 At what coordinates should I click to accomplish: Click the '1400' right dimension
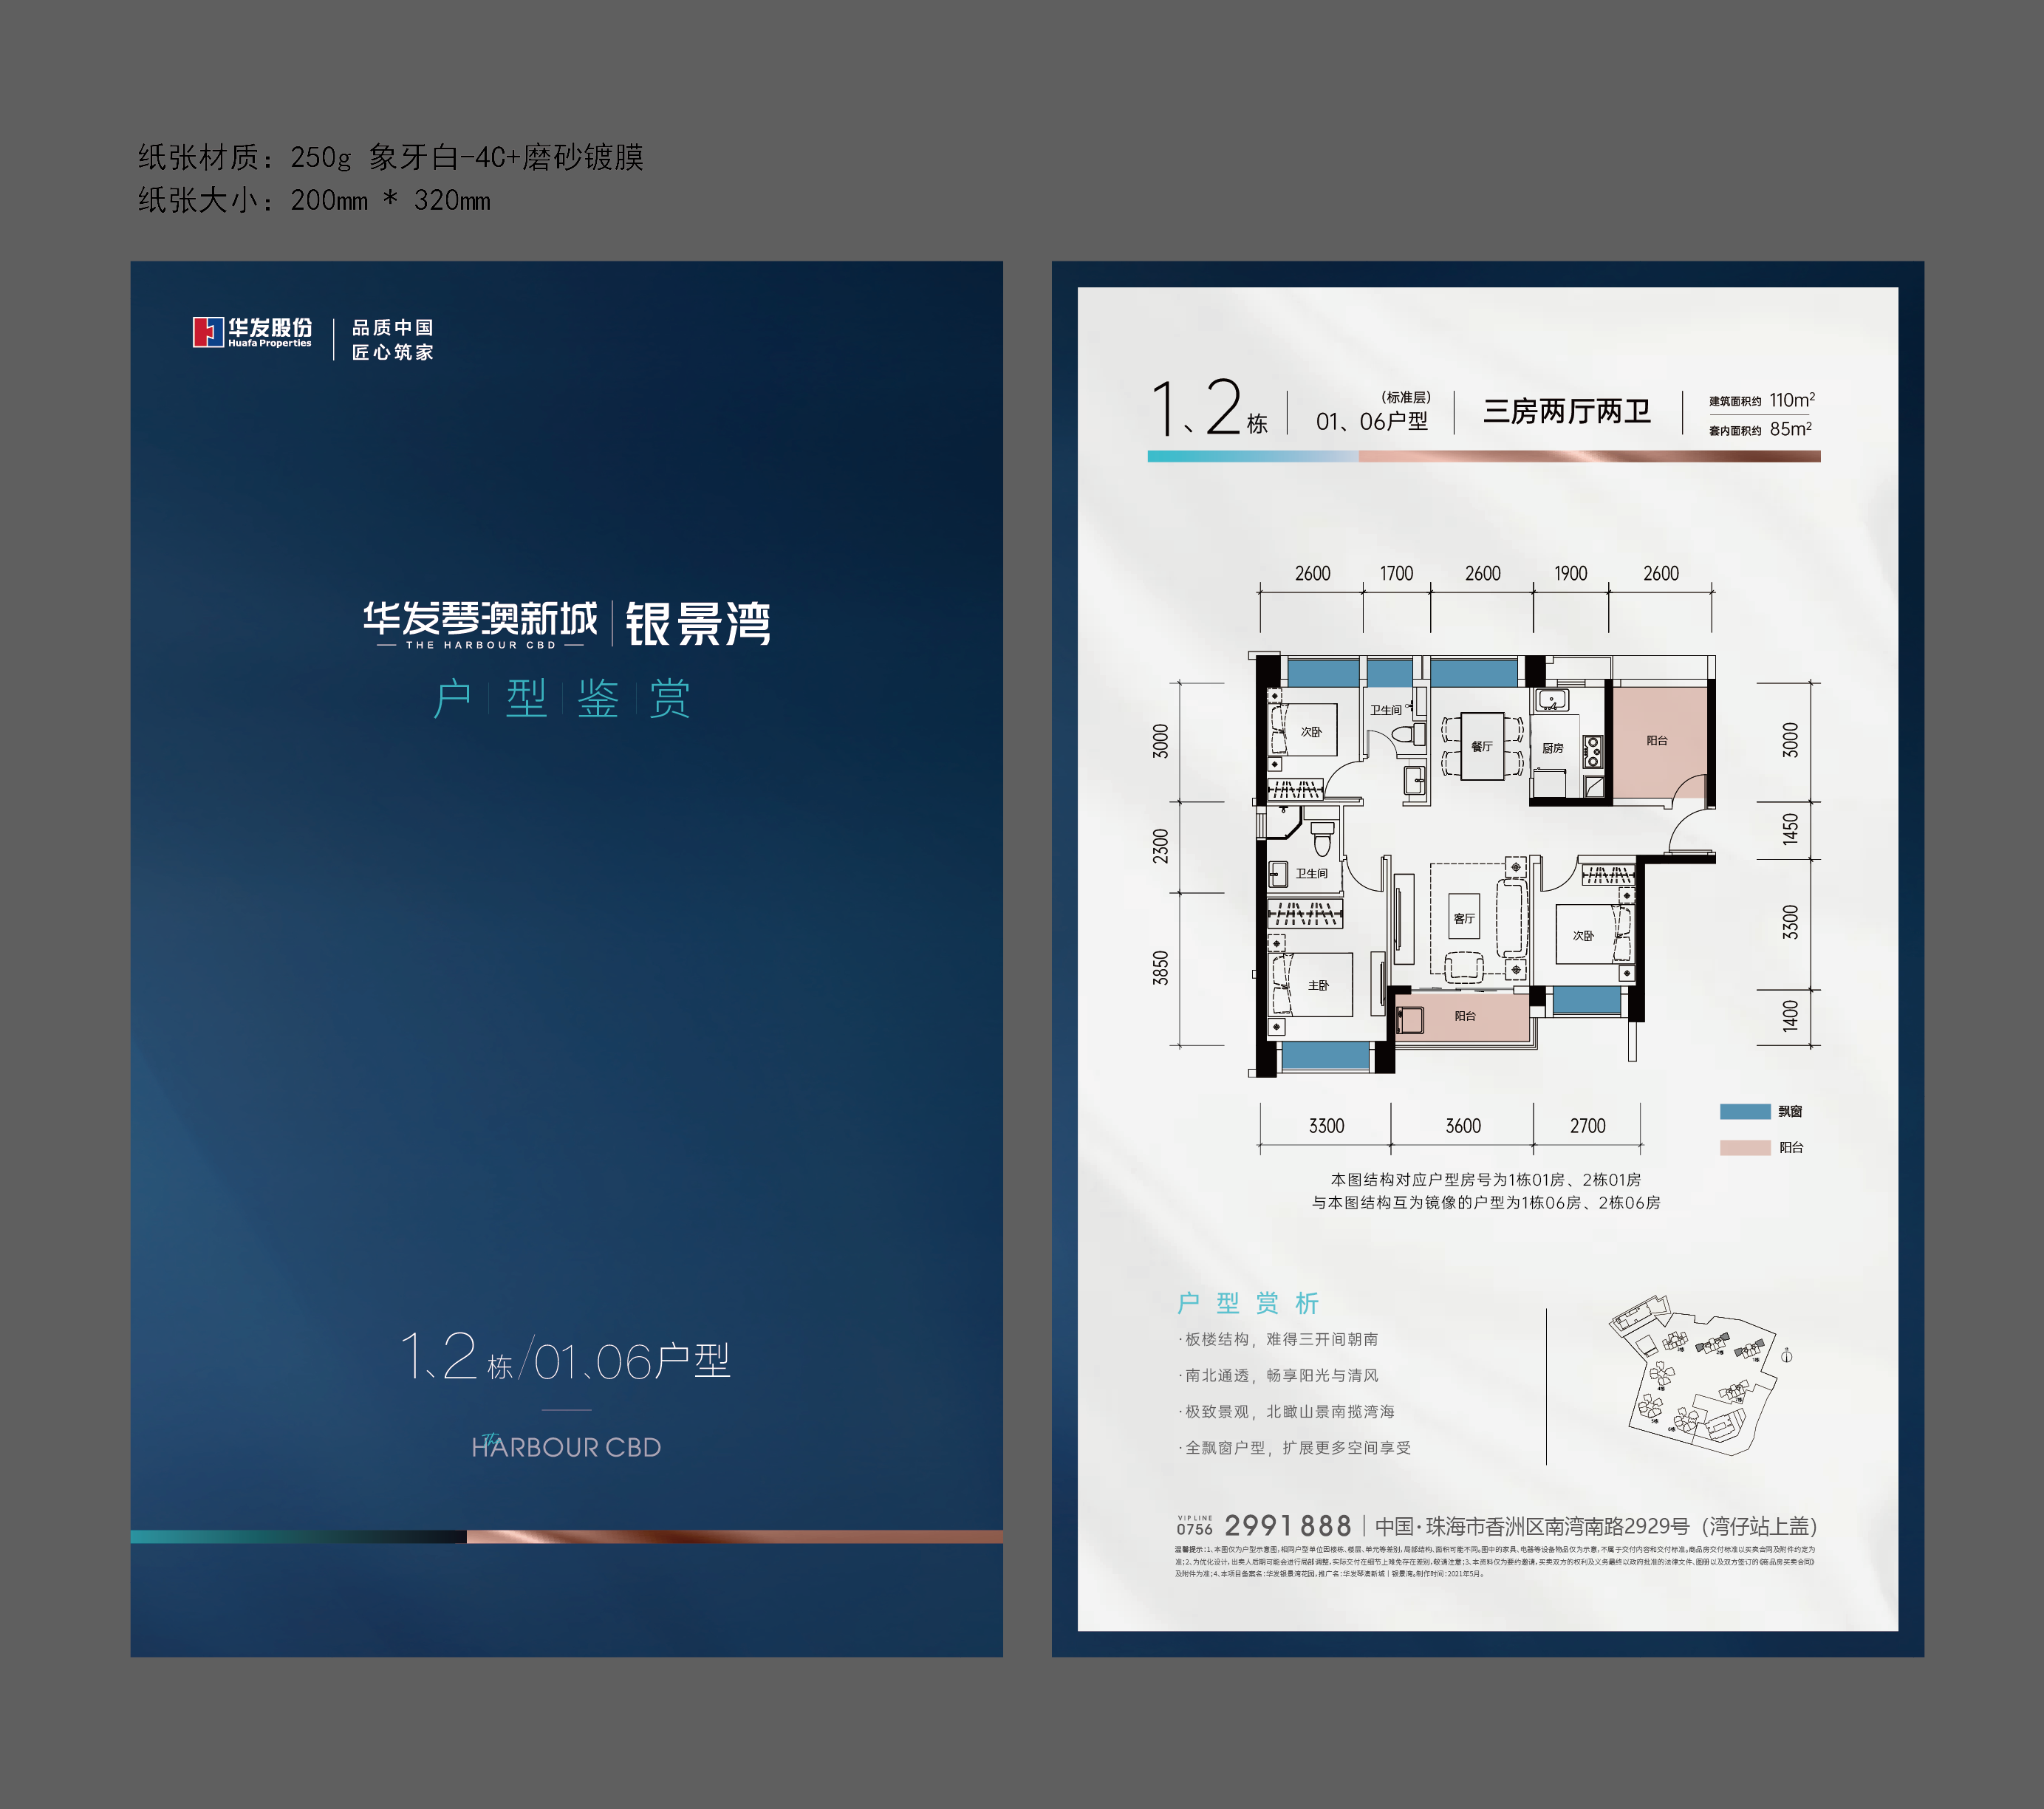tap(1790, 1016)
